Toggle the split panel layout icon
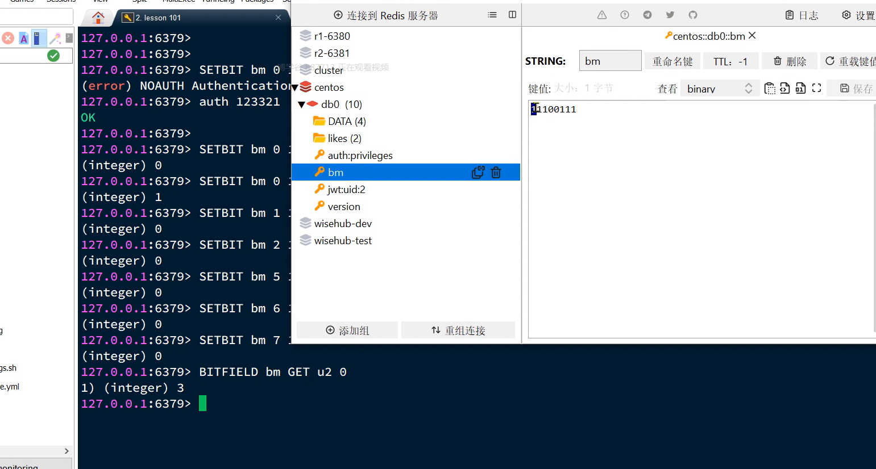Screen dimensions: 876x469 512,15
